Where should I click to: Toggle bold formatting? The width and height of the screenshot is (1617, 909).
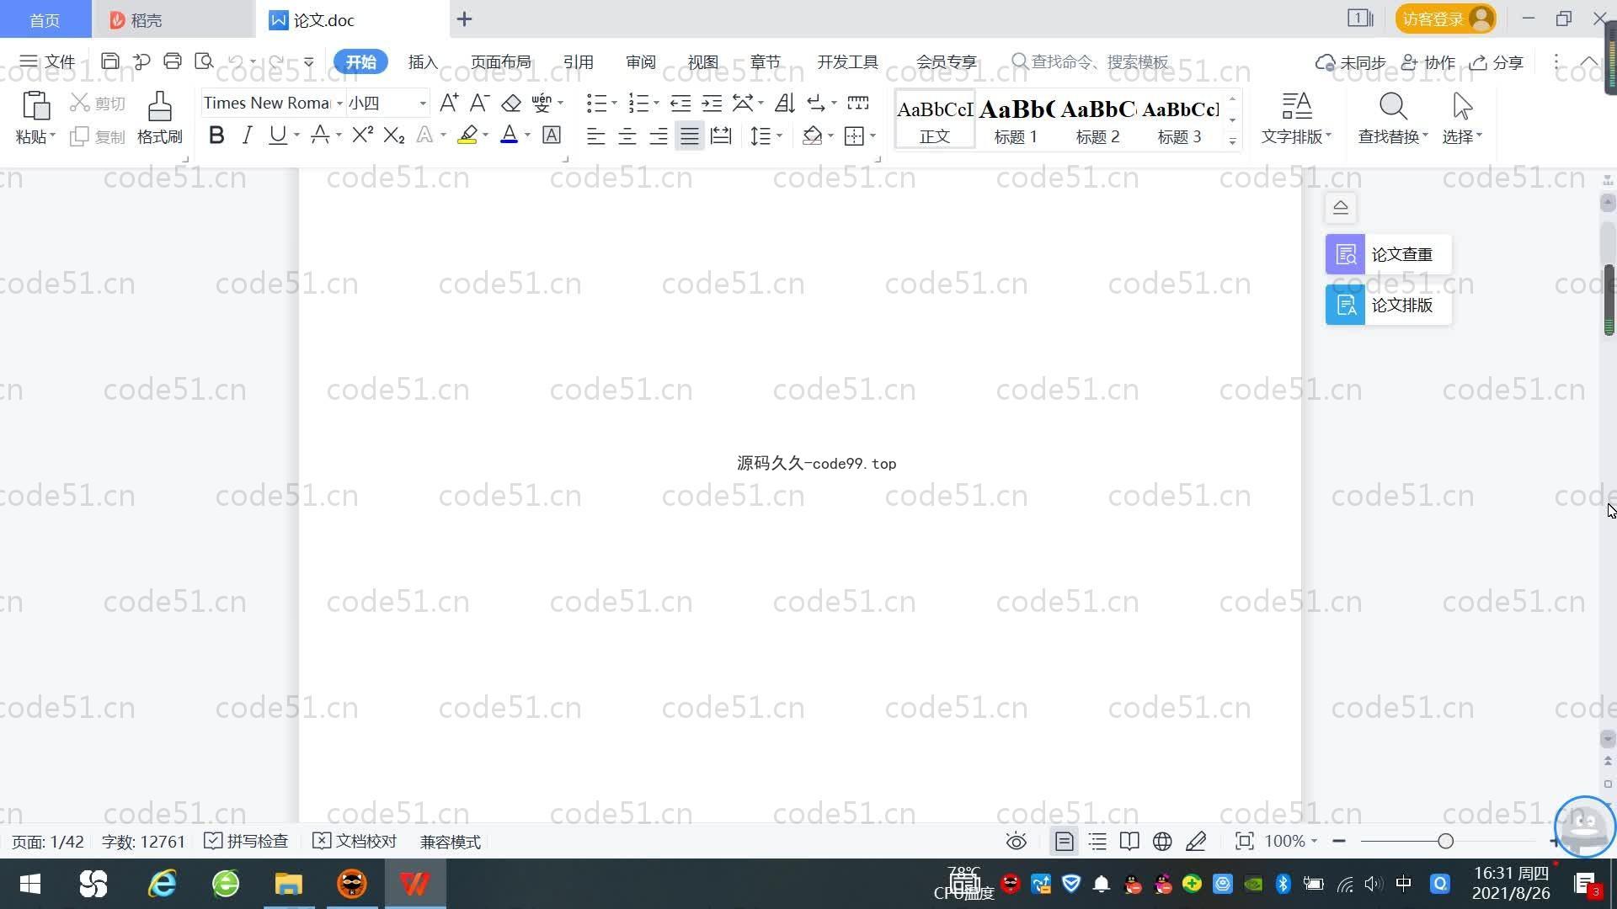[x=216, y=136]
